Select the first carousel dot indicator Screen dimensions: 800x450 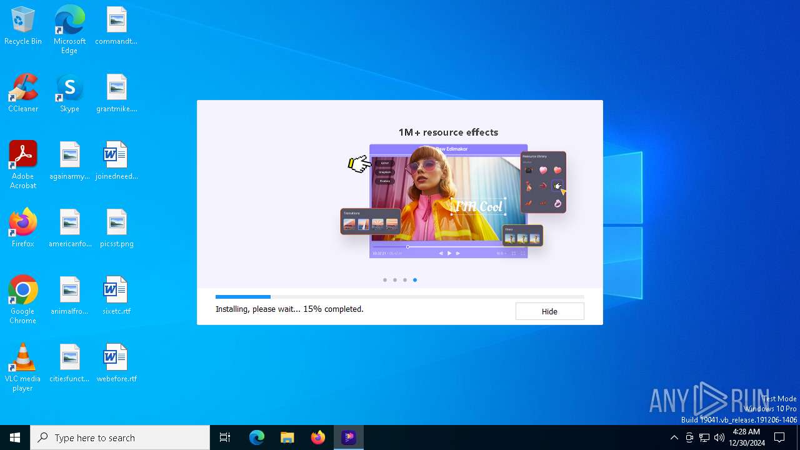coord(385,280)
